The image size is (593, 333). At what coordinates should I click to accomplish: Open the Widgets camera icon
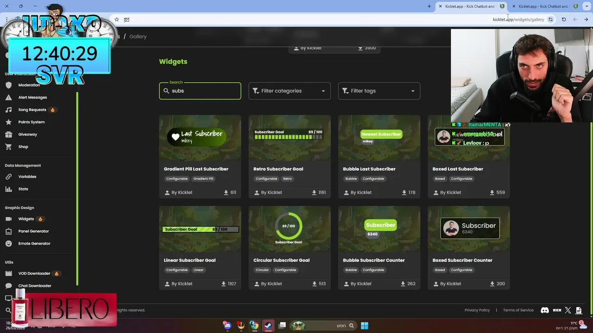pos(8,219)
